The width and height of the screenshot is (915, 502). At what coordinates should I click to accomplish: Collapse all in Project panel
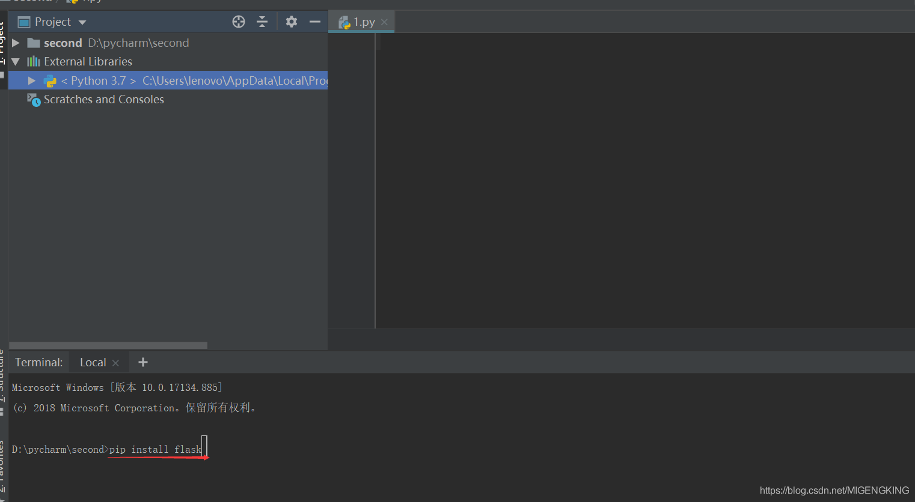point(262,22)
